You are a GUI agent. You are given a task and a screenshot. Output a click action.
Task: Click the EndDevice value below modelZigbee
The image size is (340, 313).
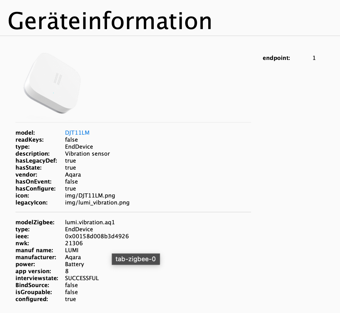79,229
